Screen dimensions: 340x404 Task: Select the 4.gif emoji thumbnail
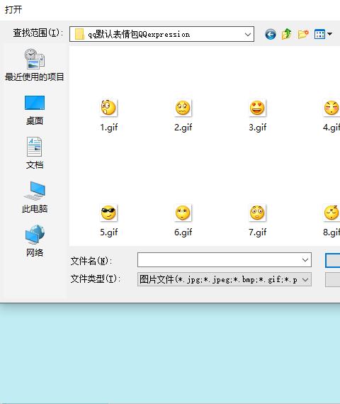click(x=331, y=108)
